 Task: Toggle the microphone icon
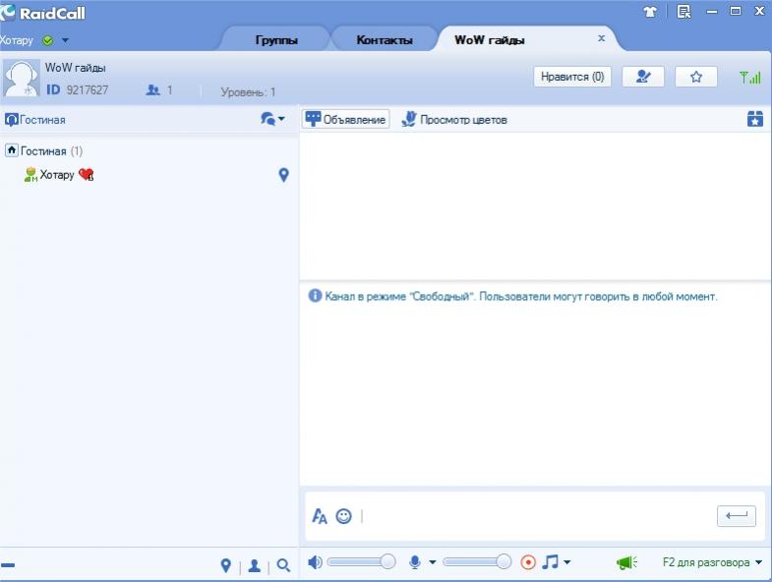[x=415, y=562]
